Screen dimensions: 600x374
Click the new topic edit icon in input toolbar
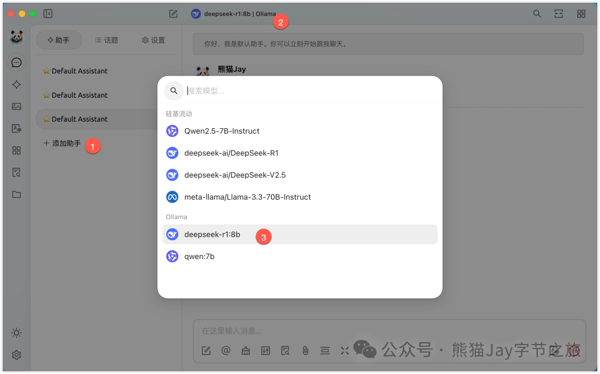tap(206, 350)
